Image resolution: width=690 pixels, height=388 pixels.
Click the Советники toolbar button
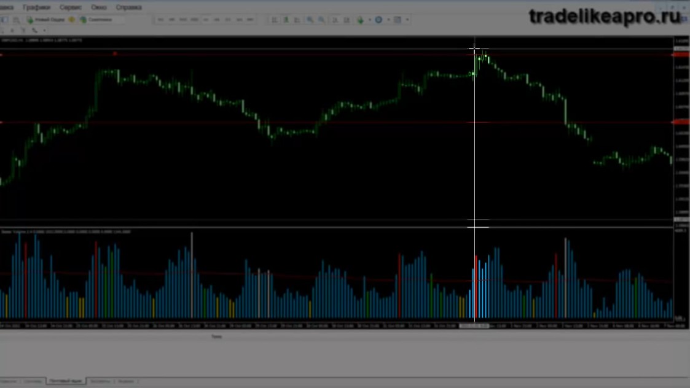(x=96, y=20)
